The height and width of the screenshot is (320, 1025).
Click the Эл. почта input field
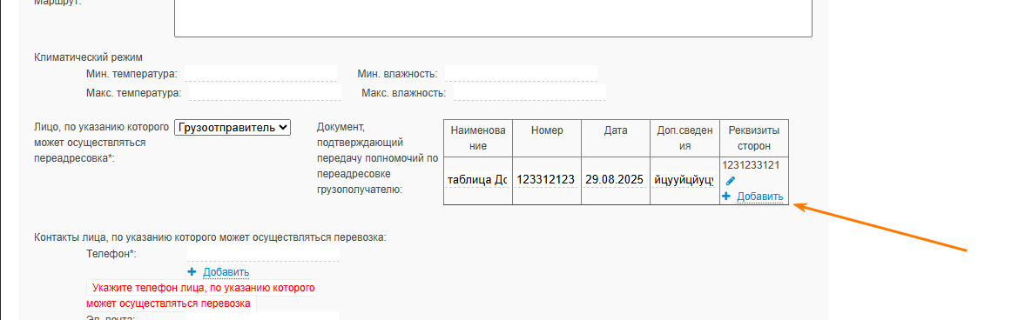pos(264,317)
